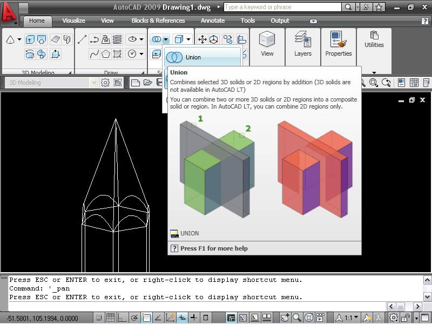432x324 pixels.
Task: Expand the Ellipse flyout dropdown arrow
Action: [x=141, y=39]
